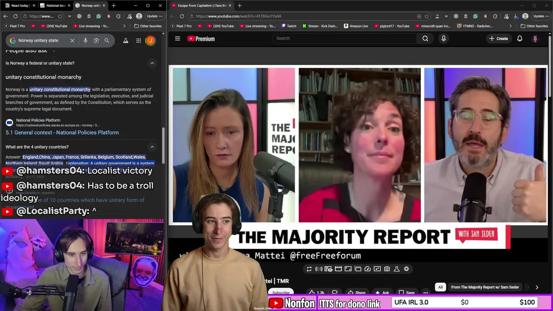Toggle the speed gauge icon in video toolbar
This screenshot has height=311, width=553.
[368, 269]
